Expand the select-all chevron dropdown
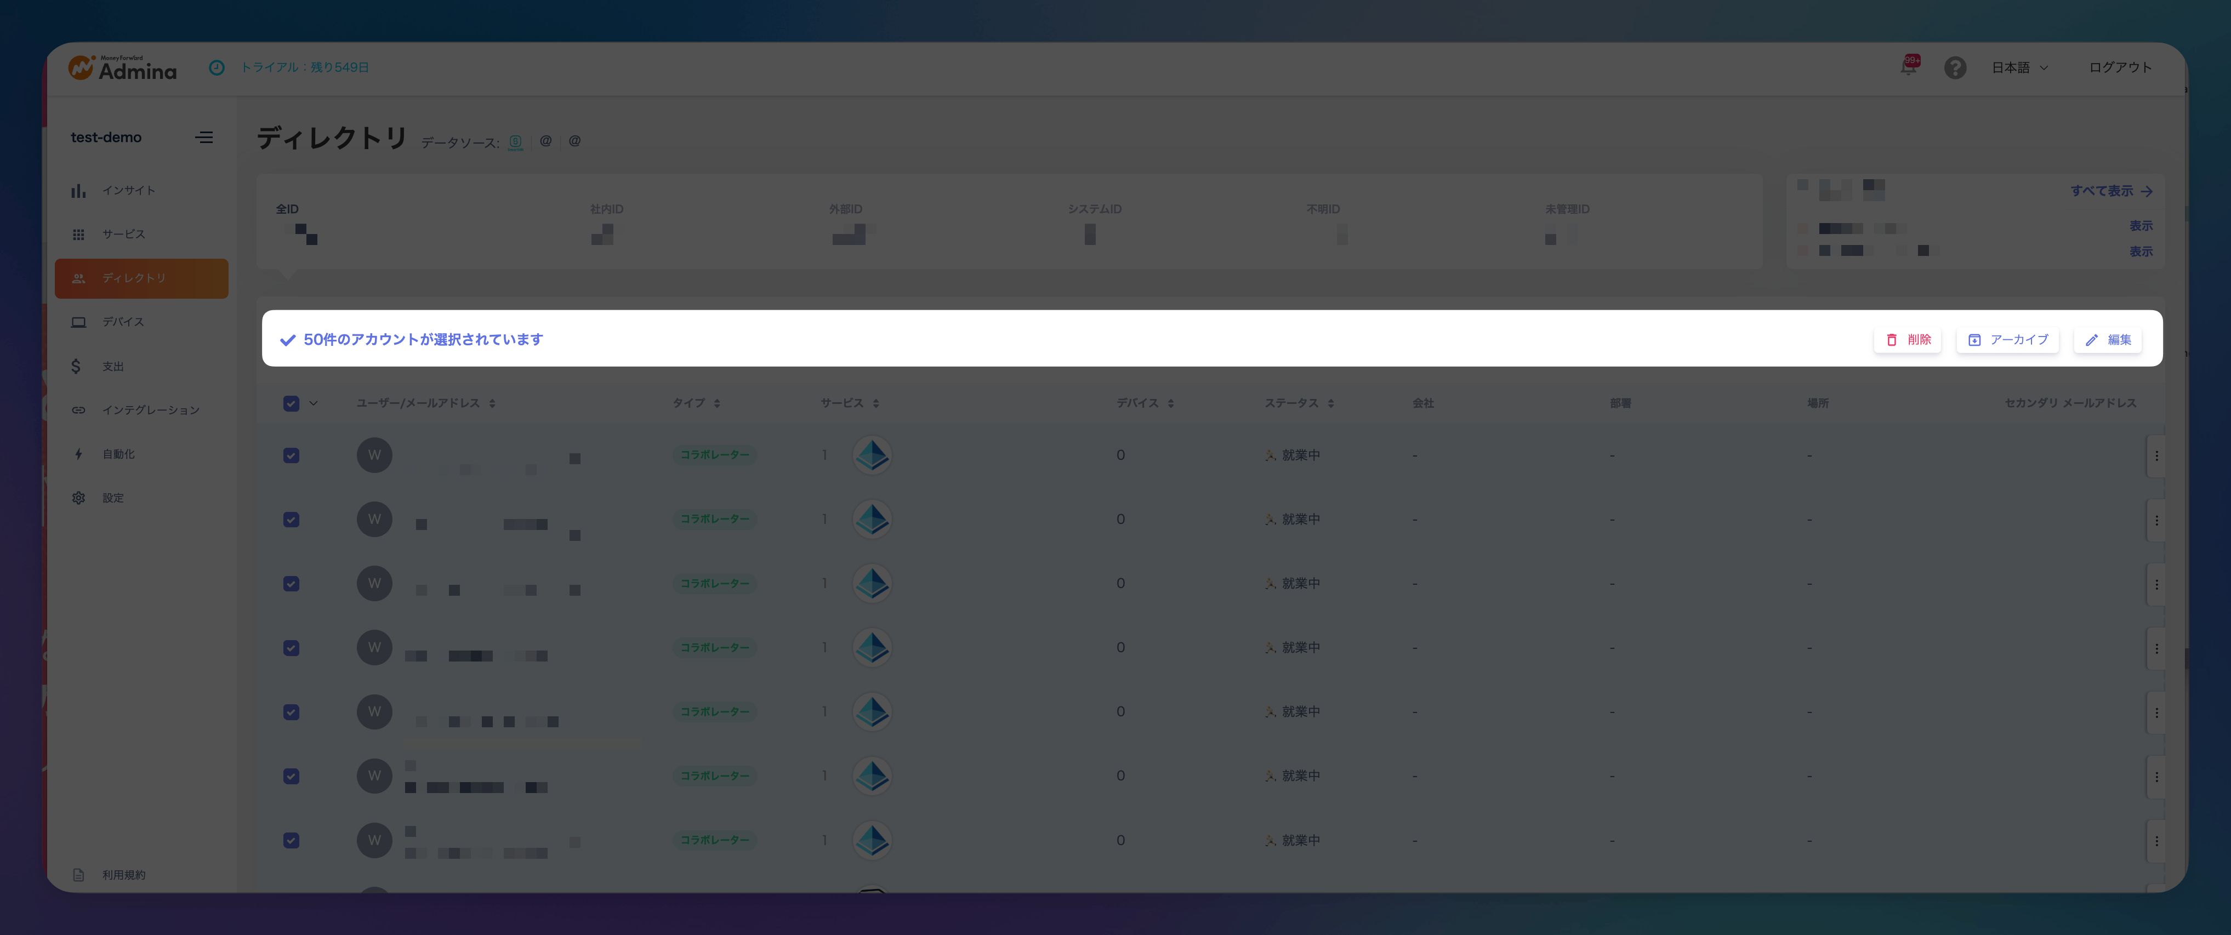Viewport: 2231px width, 935px height. click(314, 403)
